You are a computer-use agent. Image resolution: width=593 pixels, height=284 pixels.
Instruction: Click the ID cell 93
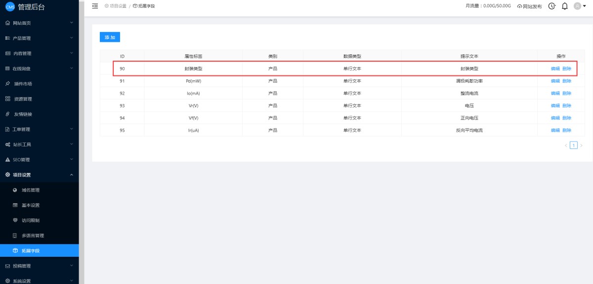(x=122, y=106)
